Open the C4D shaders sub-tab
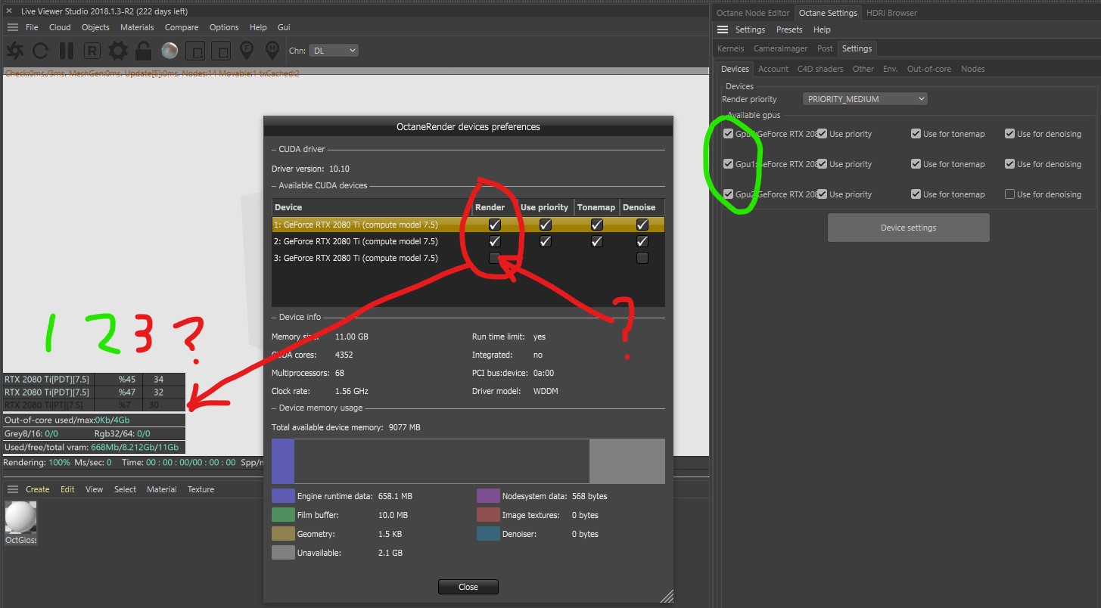Viewport: 1101px width, 608px height. (x=820, y=69)
